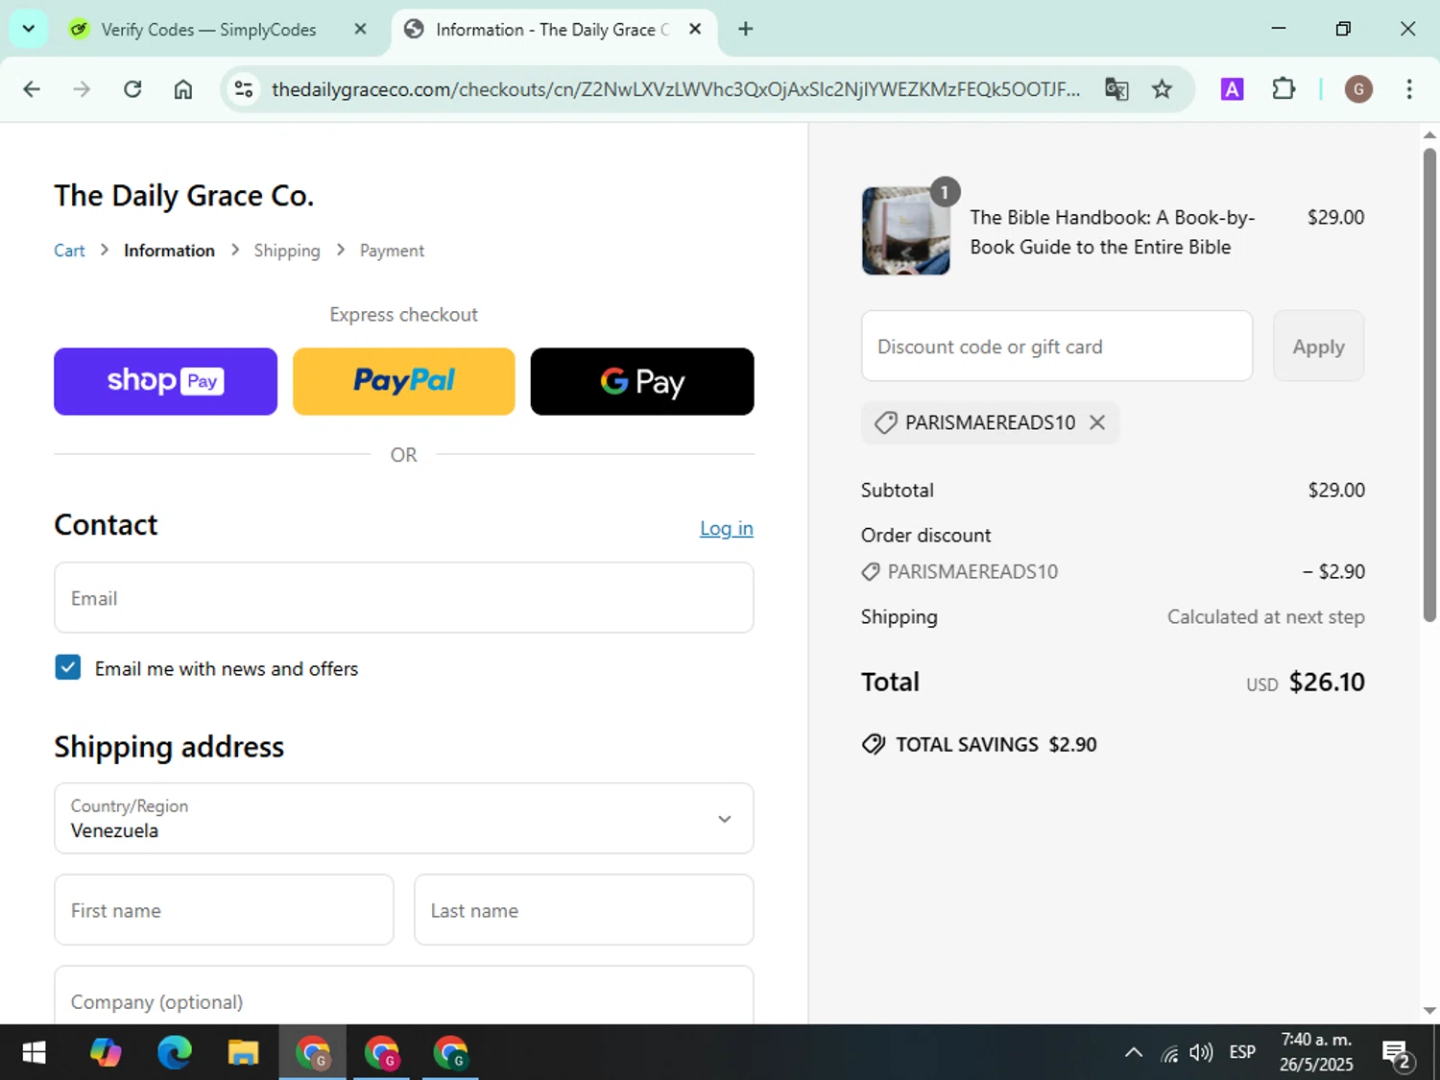Focus the Company (optional) field

(x=403, y=996)
